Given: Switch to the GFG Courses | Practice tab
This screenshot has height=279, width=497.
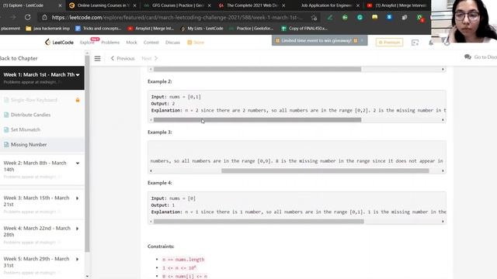Looking at the screenshot, I should coord(177,5).
